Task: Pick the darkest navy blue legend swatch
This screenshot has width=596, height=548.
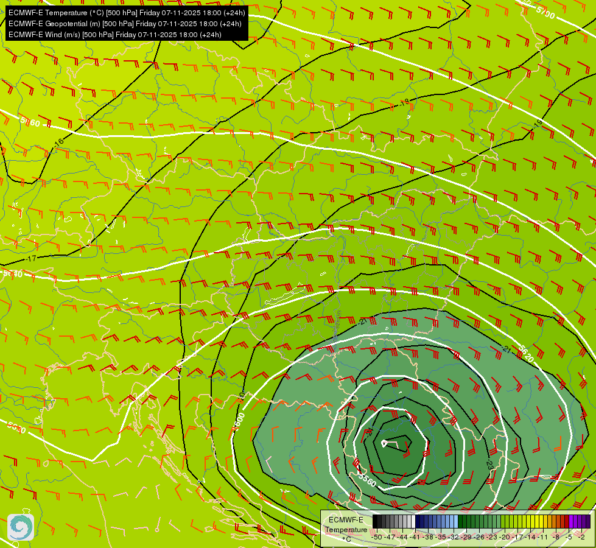Action: [x=418, y=521]
